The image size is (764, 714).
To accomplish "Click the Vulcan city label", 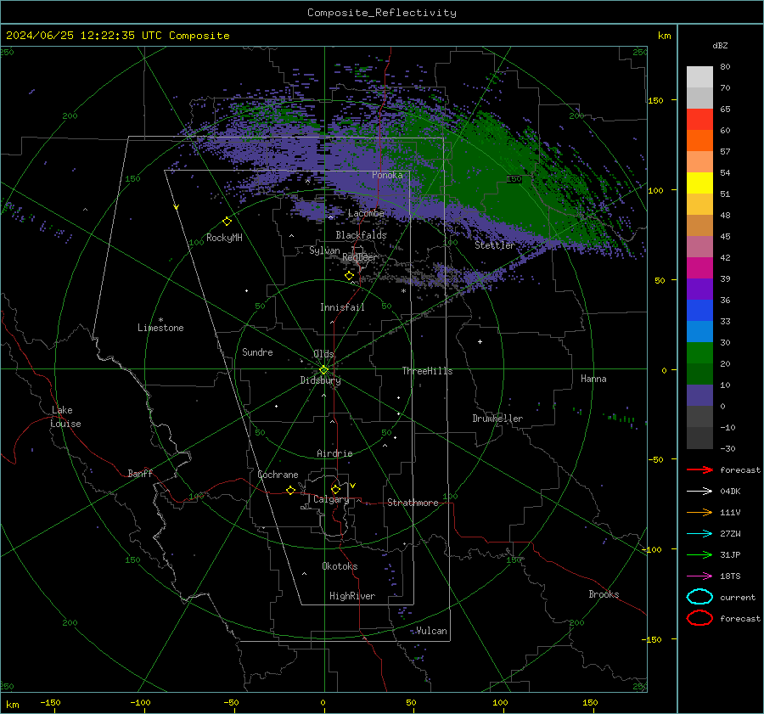I will 432,631.
